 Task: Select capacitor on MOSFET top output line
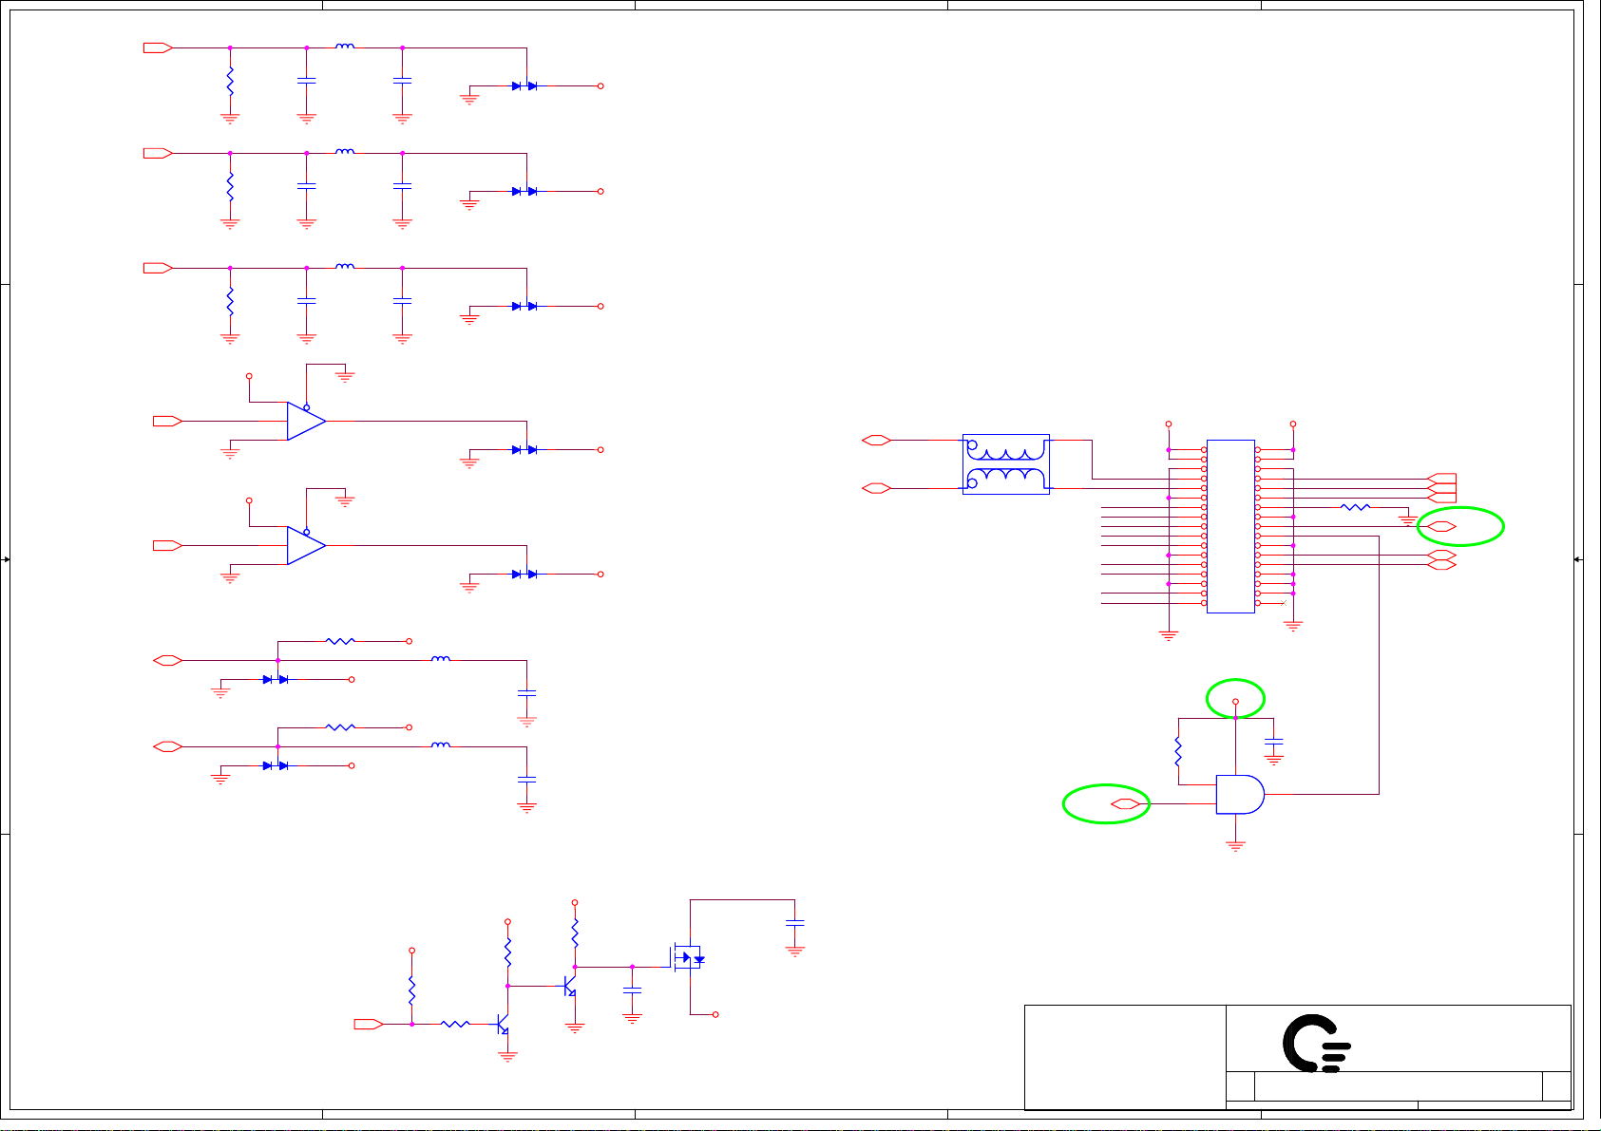(x=795, y=923)
